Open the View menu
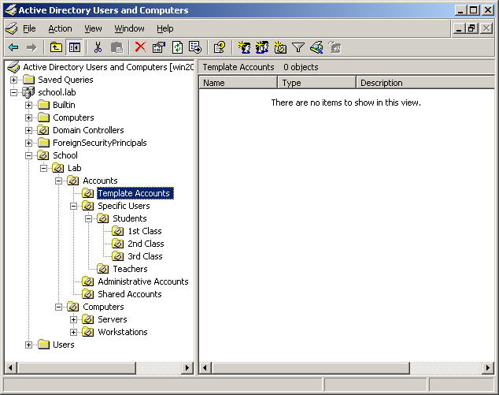The width and height of the screenshot is (499, 395). [x=93, y=28]
